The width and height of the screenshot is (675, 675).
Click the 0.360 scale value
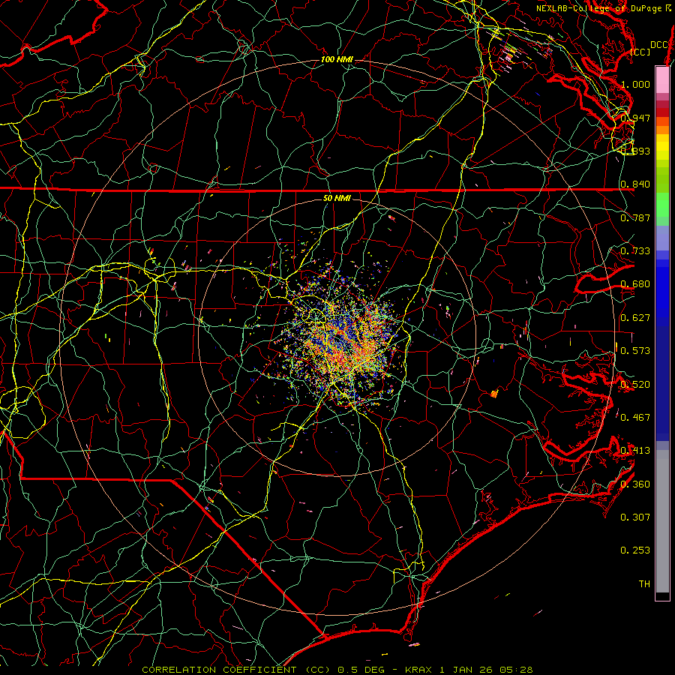coord(635,484)
